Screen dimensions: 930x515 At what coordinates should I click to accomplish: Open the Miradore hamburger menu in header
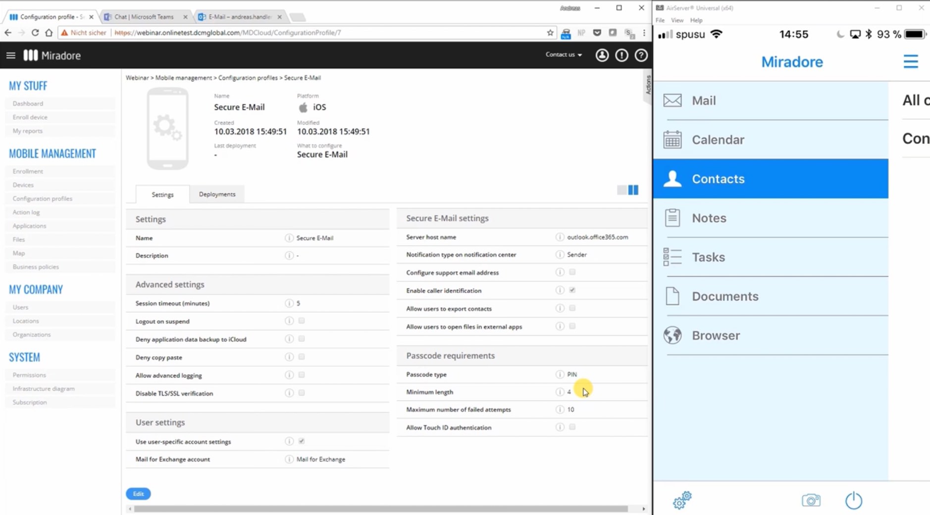11,55
